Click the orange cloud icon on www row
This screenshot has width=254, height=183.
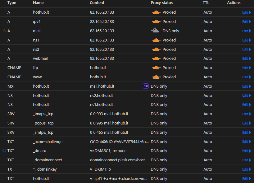156,77
